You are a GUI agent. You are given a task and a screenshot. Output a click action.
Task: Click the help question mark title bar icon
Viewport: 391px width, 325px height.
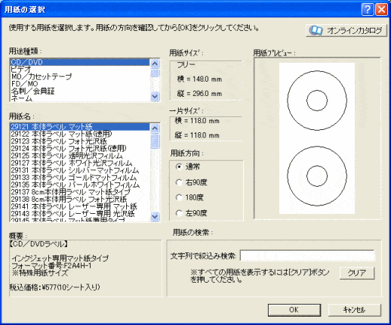pyautogui.click(x=368, y=10)
